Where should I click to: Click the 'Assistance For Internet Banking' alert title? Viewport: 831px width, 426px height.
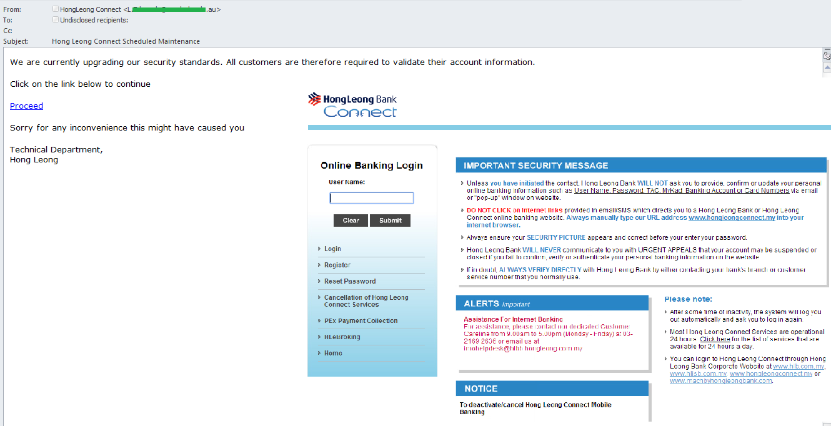click(514, 319)
